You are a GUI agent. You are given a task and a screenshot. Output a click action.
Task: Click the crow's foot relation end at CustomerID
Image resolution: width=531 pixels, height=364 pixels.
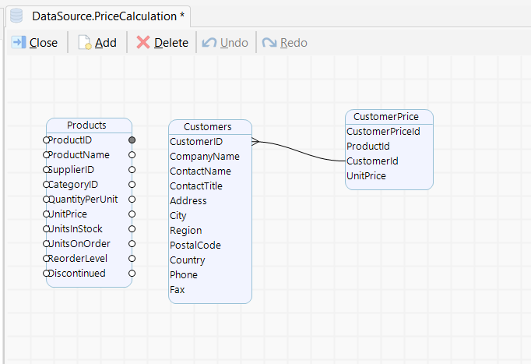[x=255, y=142]
